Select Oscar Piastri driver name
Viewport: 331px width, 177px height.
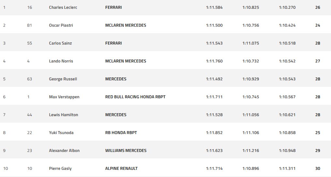[x=61, y=25]
